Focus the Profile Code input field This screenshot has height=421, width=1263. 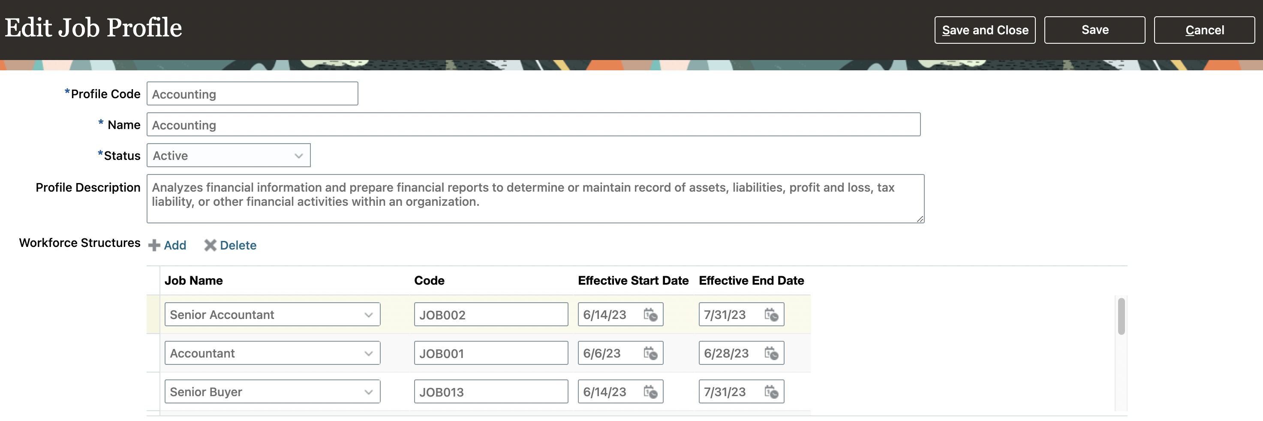coord(252,93)
